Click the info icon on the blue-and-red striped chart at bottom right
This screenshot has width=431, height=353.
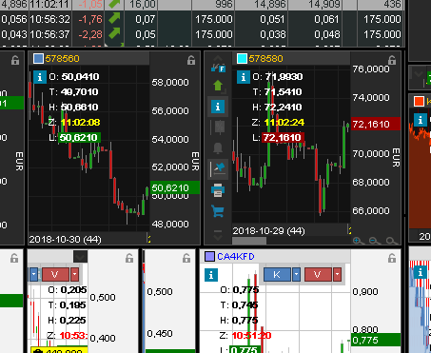pyautogui.click(x=421, y=272)
